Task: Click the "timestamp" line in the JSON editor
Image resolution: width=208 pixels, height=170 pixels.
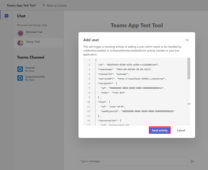Action: click(125, 69)
